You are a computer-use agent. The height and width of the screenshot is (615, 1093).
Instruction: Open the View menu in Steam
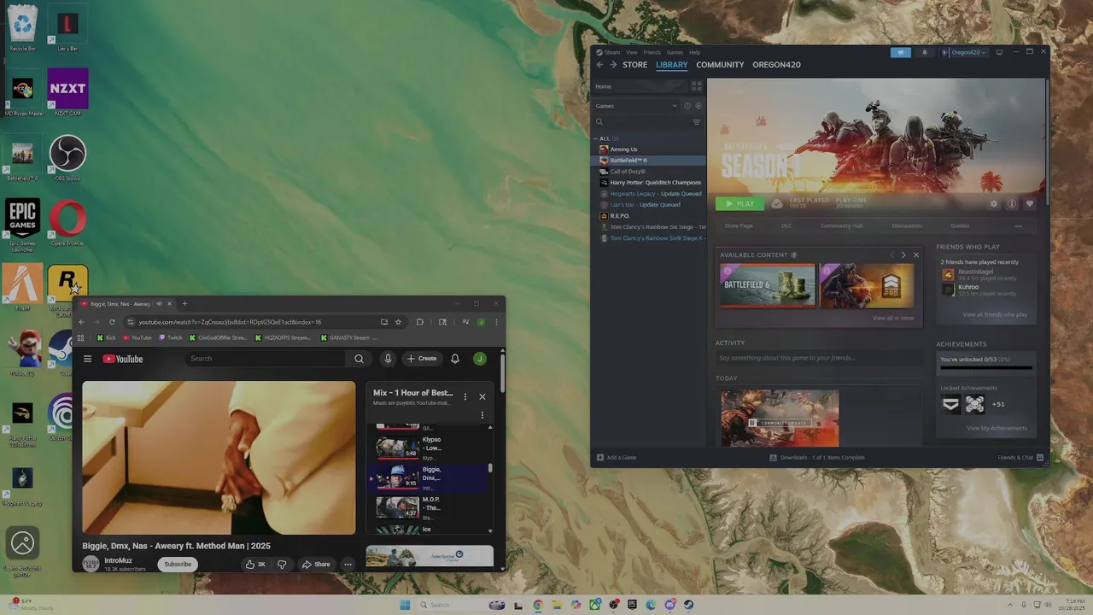coord(632,52)
